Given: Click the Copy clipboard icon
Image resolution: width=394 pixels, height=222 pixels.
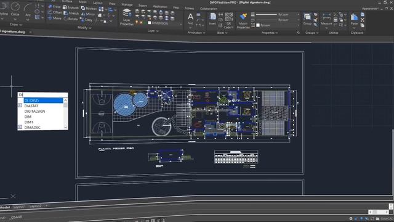Looking at the screenshot, I should point(363,25).
